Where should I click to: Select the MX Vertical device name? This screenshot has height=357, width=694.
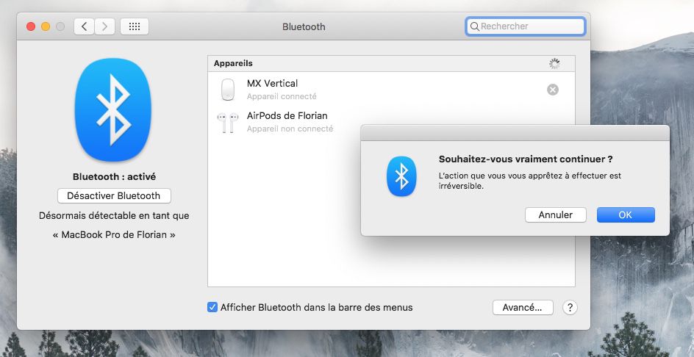[272, 83]
